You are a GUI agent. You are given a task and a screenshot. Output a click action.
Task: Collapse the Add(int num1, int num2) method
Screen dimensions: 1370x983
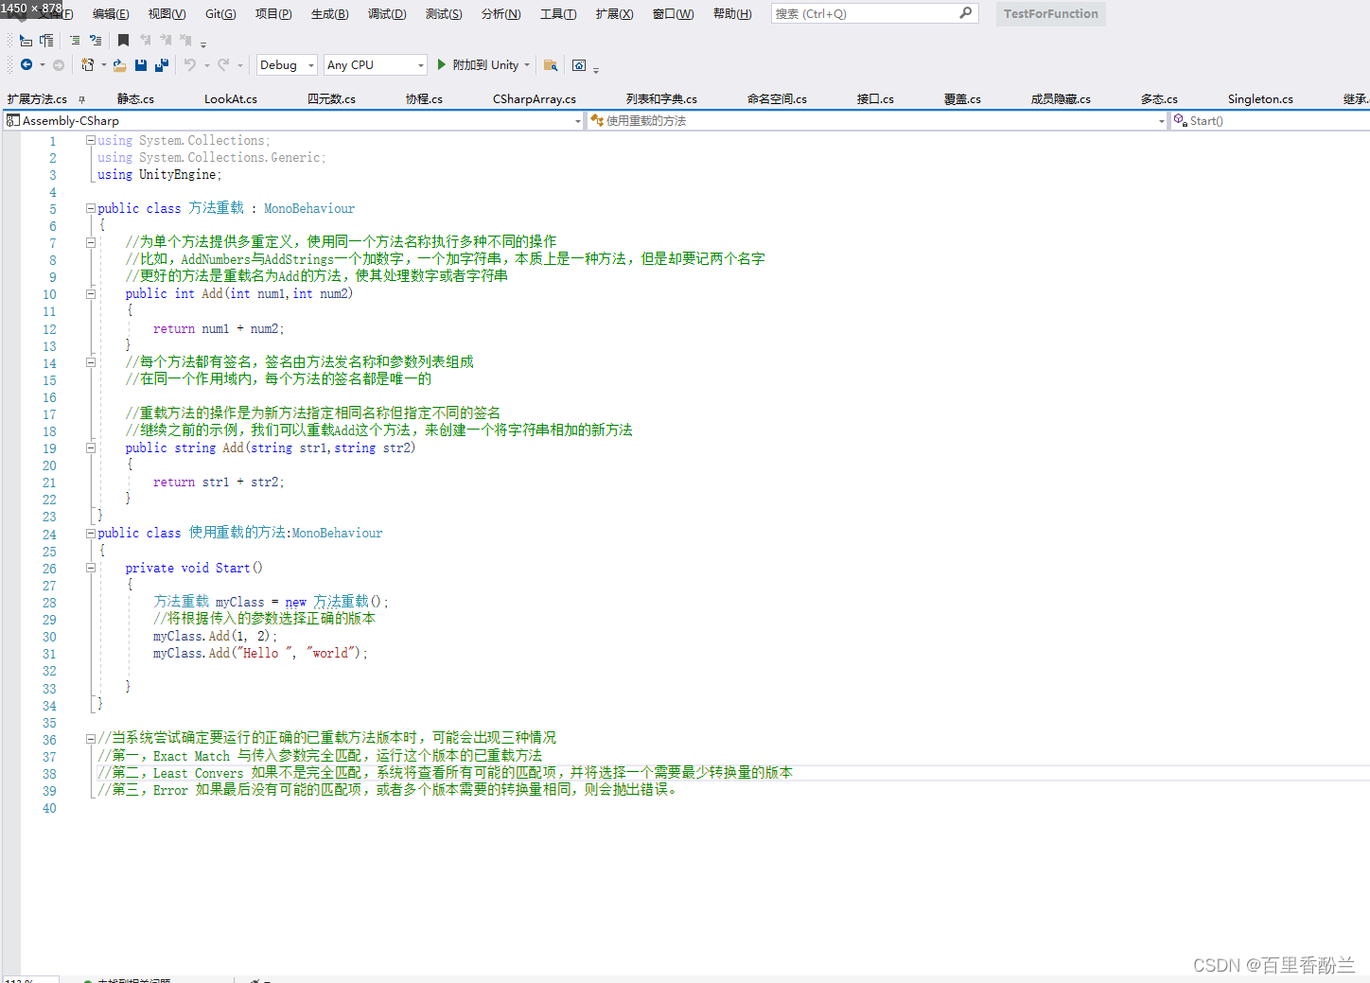pos(91,294)
